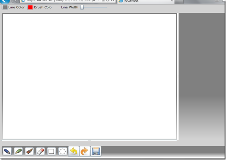Open the red Brush Color swatch
The width and height of the screenshot is (226, 160).
click(x=30, y=7)
